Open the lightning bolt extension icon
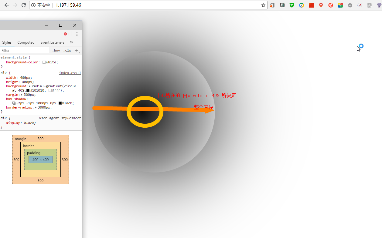 (x=340, y=5)
